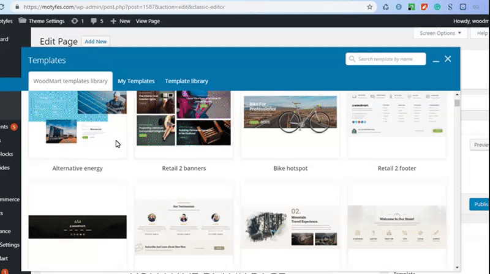The image size is (490, 274).
Task: Click the orange-red browser extension icon
Action: [x=424, y=7]
